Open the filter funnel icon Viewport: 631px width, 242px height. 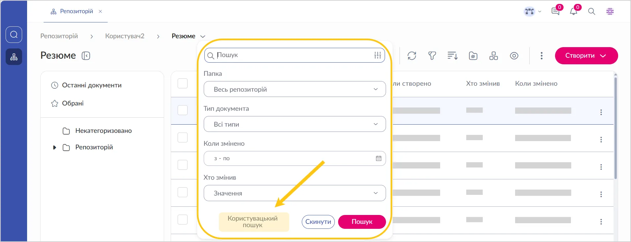pyautogui.click(x=432, y=56)
